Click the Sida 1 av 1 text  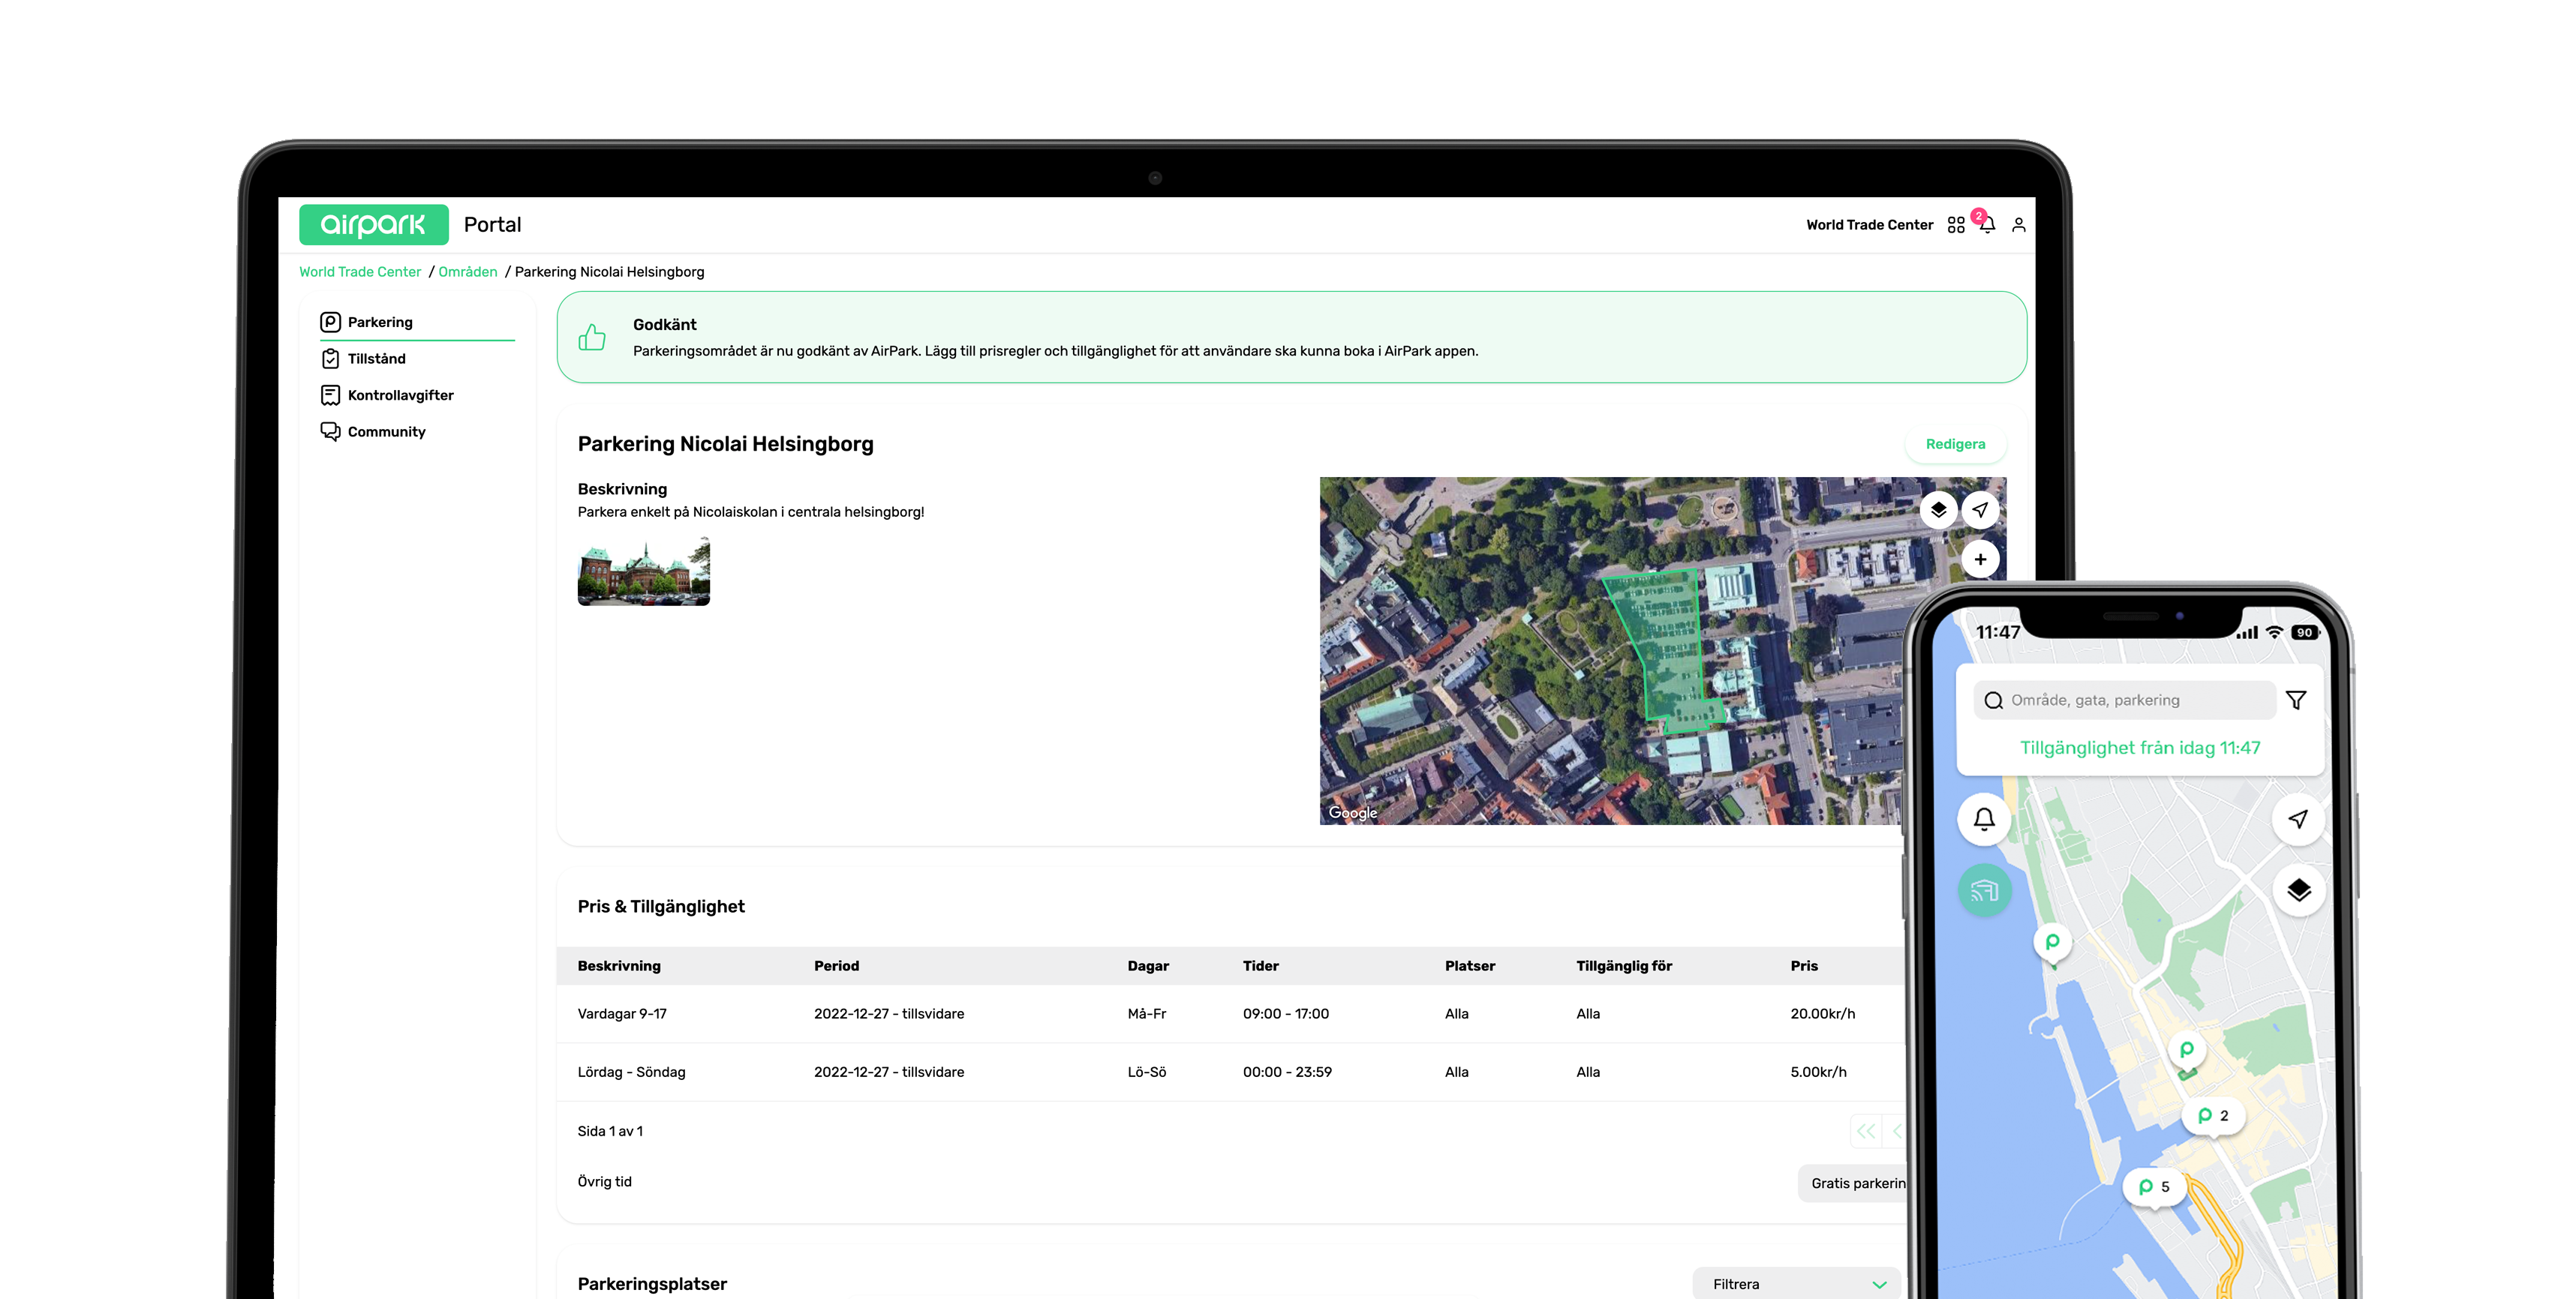click(x=610, y=1131)
